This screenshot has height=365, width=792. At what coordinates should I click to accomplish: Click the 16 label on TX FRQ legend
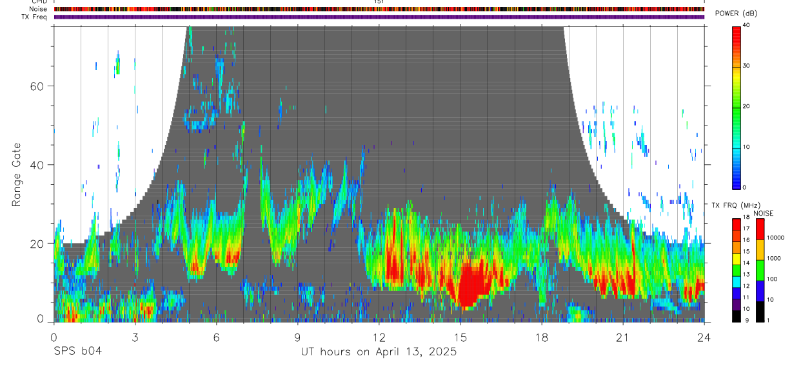click(x=746, y=240)
